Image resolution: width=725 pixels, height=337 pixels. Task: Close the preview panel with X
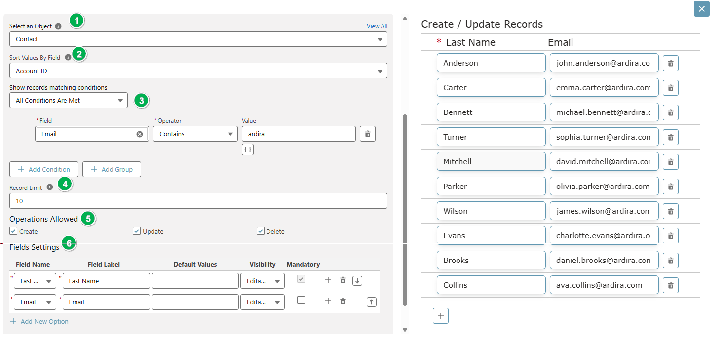tap(701, 9)
